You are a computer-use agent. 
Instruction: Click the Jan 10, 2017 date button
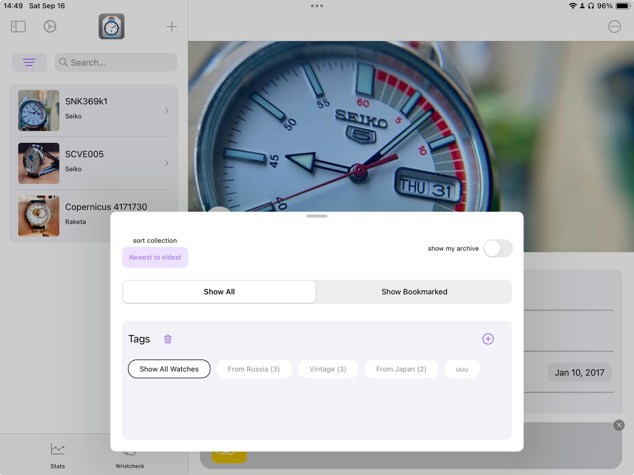(579, 373)
